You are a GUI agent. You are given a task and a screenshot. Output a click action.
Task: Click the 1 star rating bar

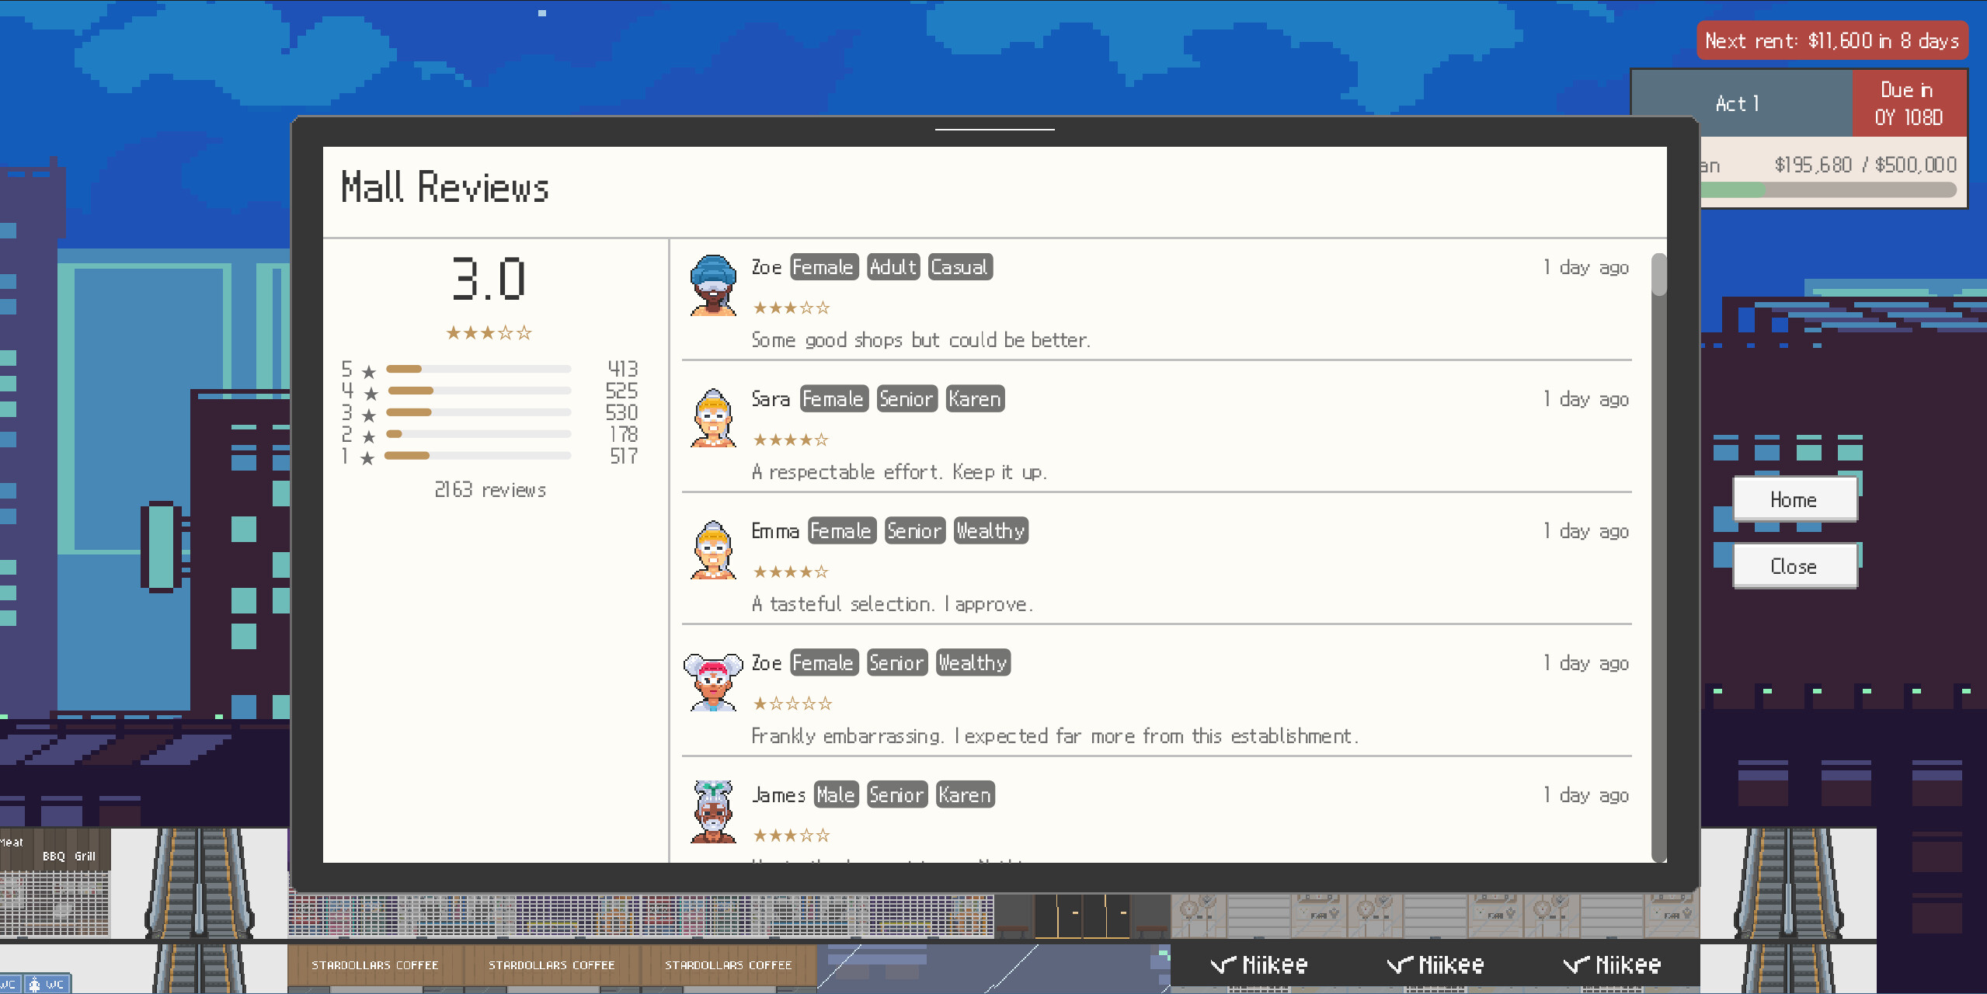pyautogui.click(x=478, y=456)
